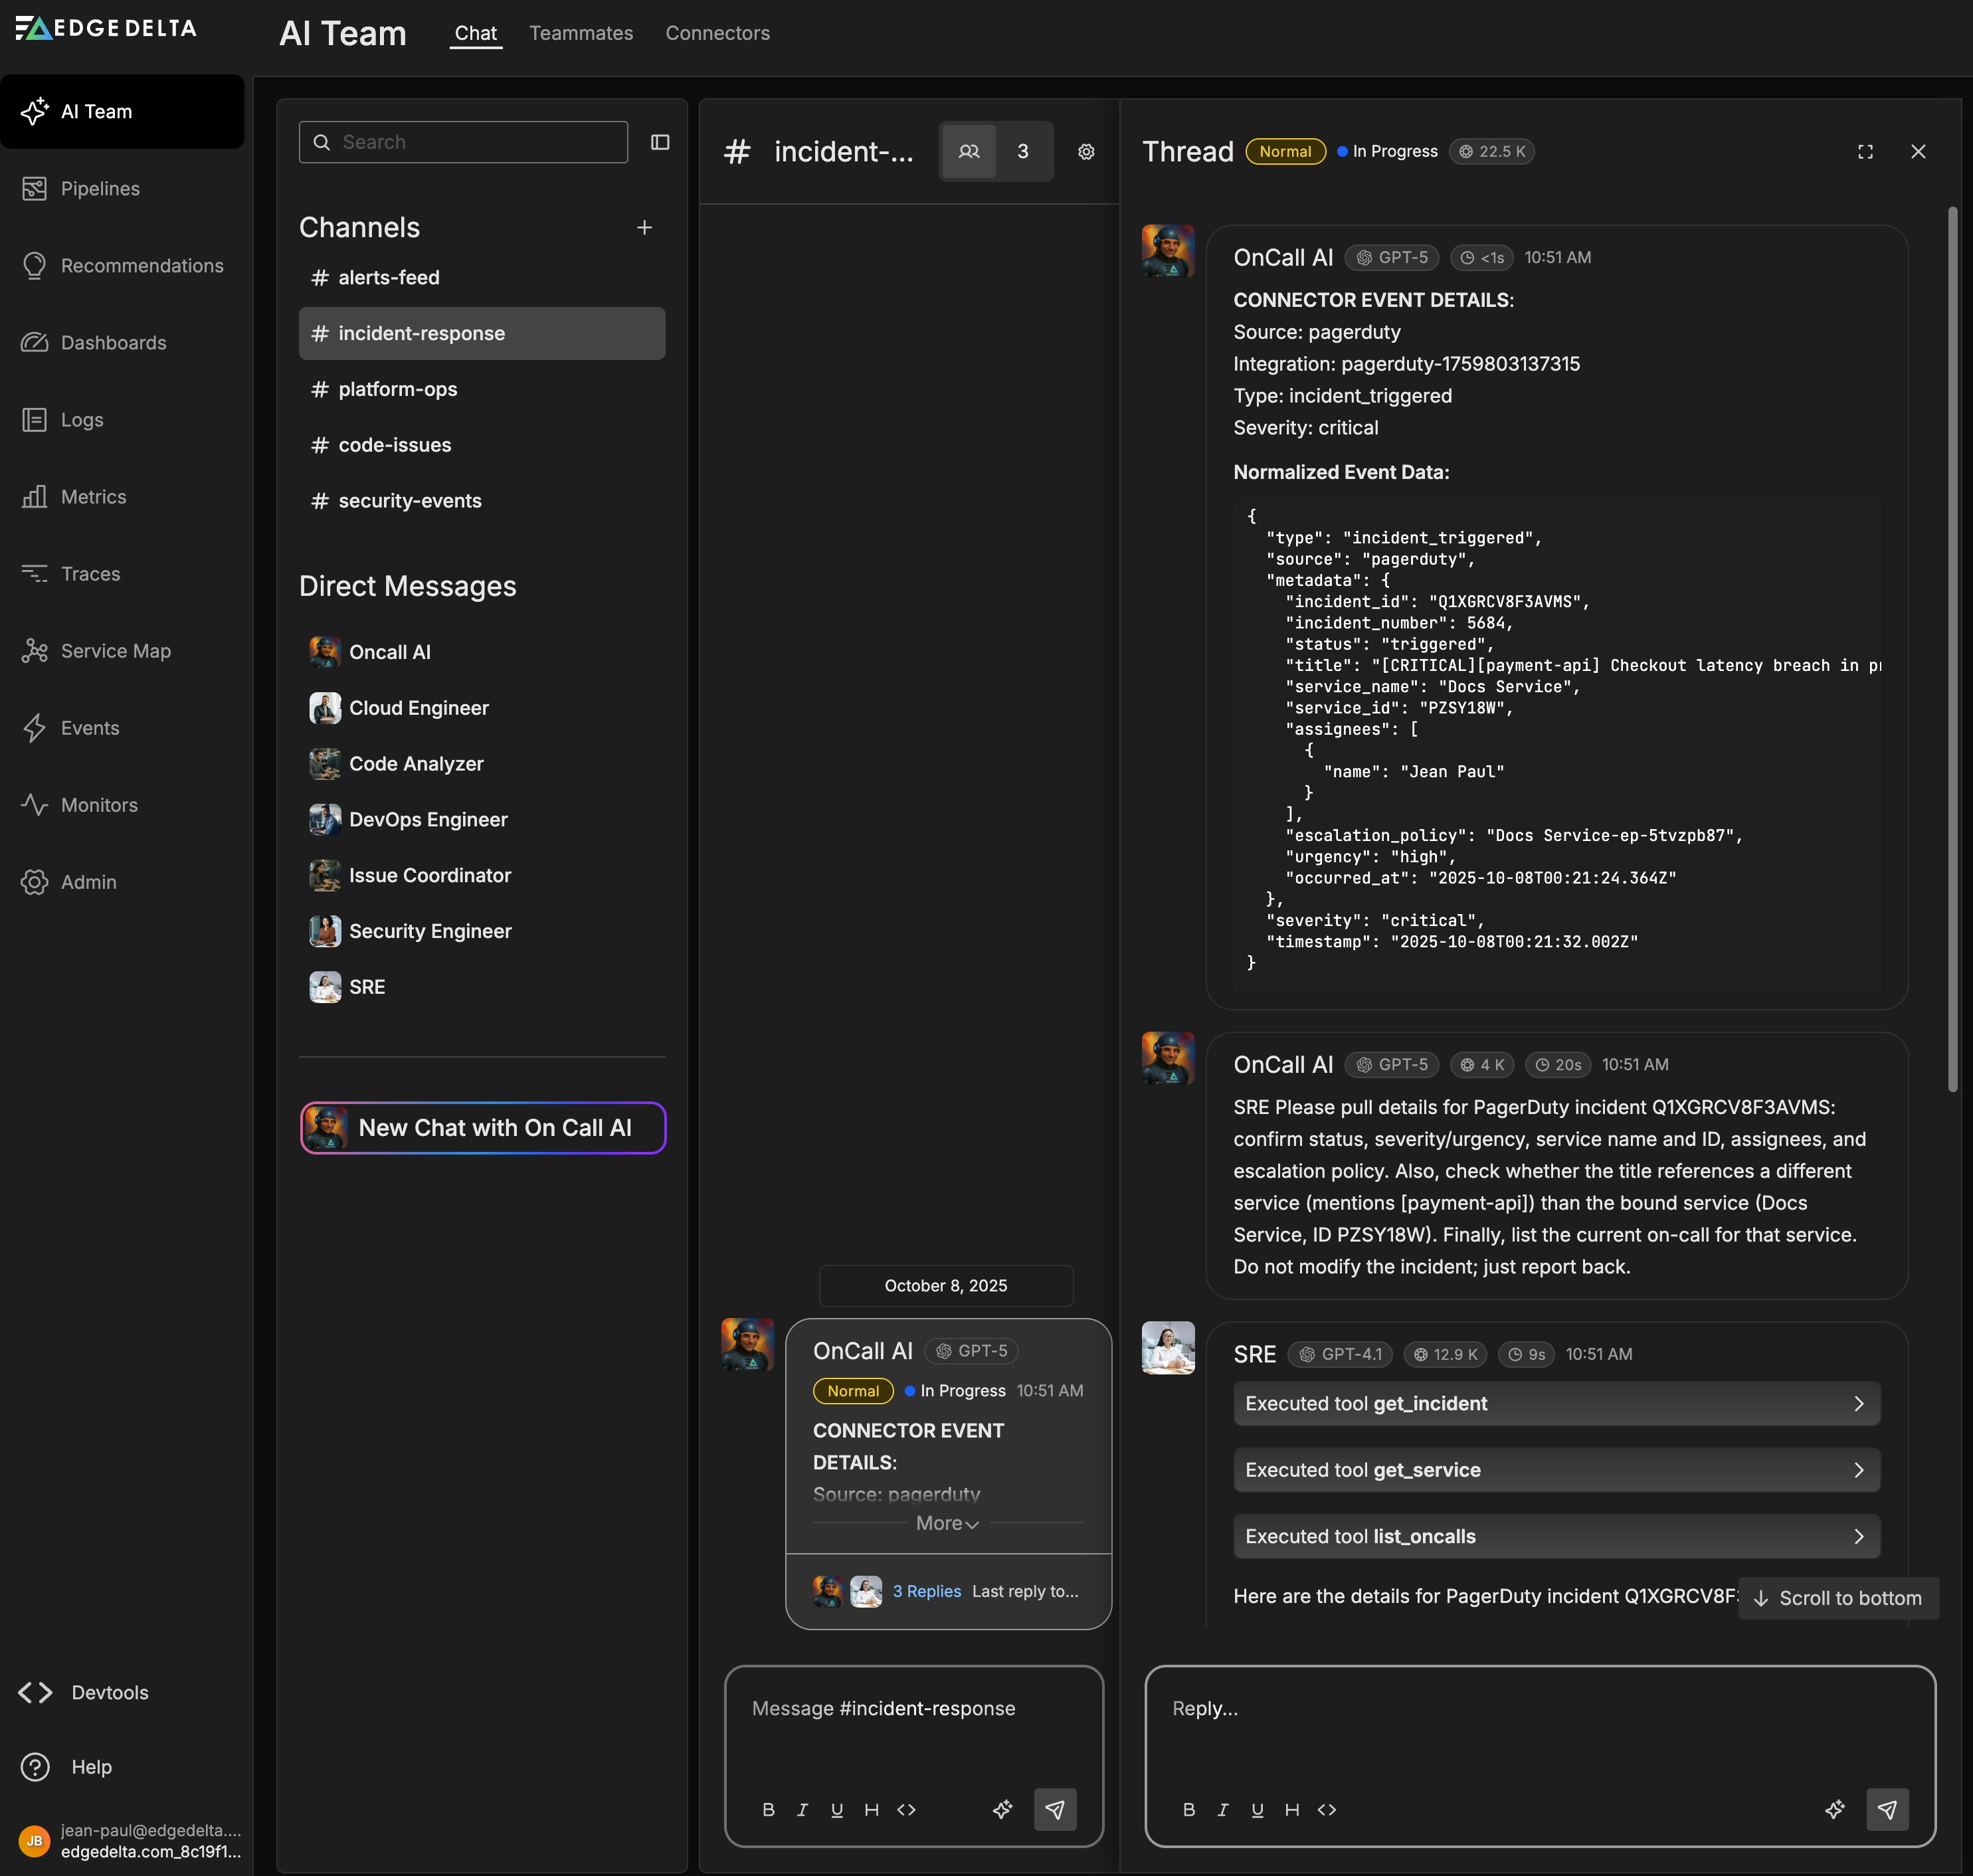Expand the thread to fullscreen
Viewport: 1973px width, 1876px height.
(x=1865, y=152)
